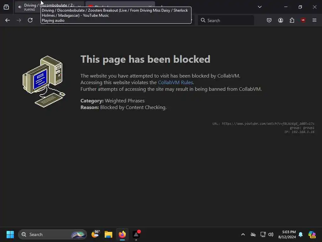Save to Pocket icon
The width and height of the screenshot is (322, 242).
[x=269, y=20]
